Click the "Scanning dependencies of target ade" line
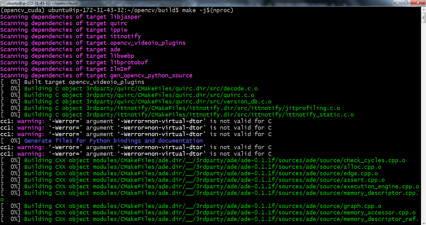Viewport: 426px width, 225px height. 60,49
